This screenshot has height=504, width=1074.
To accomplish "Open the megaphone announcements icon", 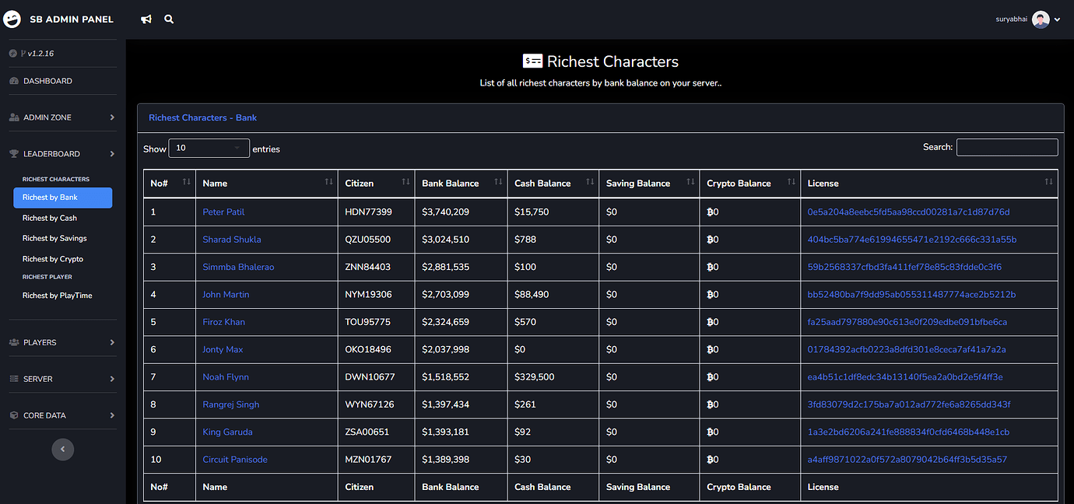I will pyautogui.click(x=146, y=19).
